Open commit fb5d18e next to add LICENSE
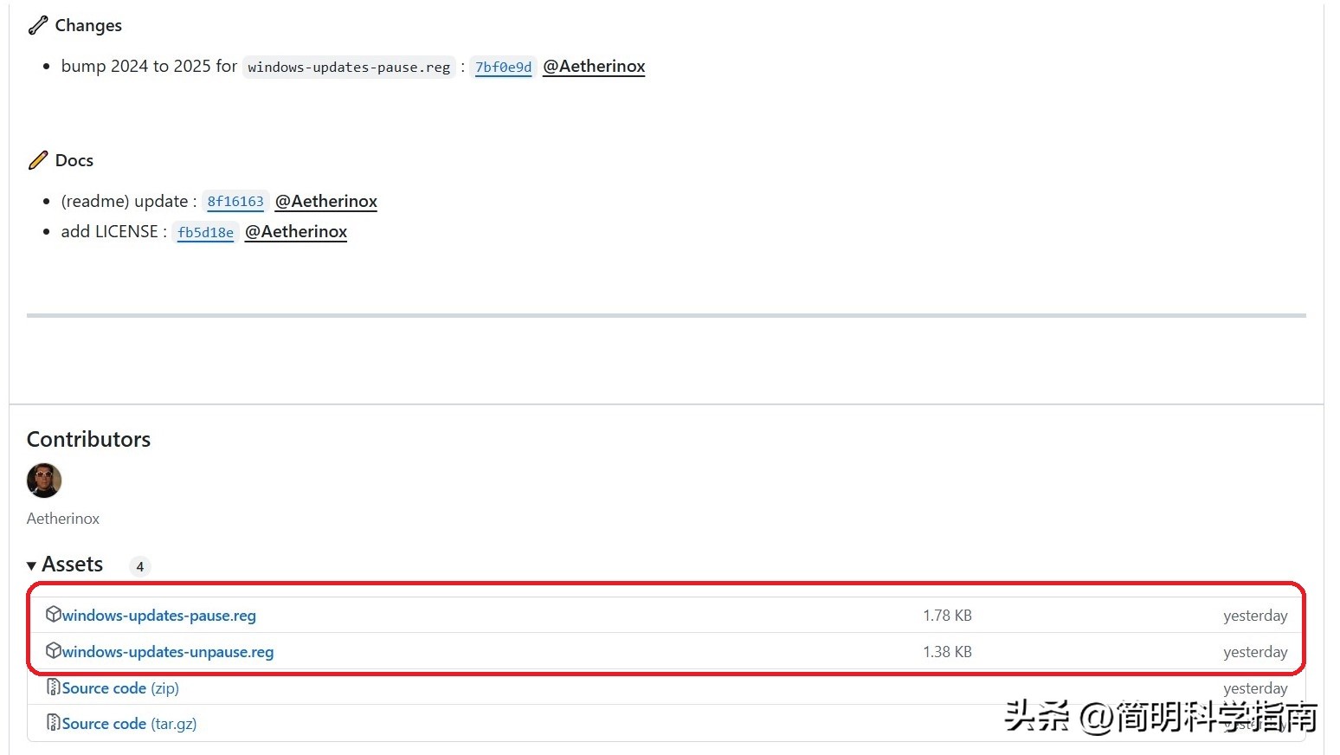This screenshot has width=1340, height=755. click(x=205, y=232)
